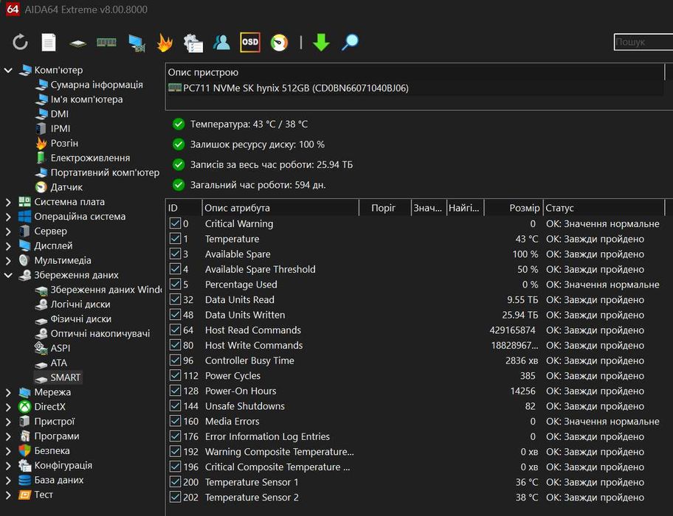Open the memory benchmark RAM icon
673x516 pixels.
tap(106, 42)
